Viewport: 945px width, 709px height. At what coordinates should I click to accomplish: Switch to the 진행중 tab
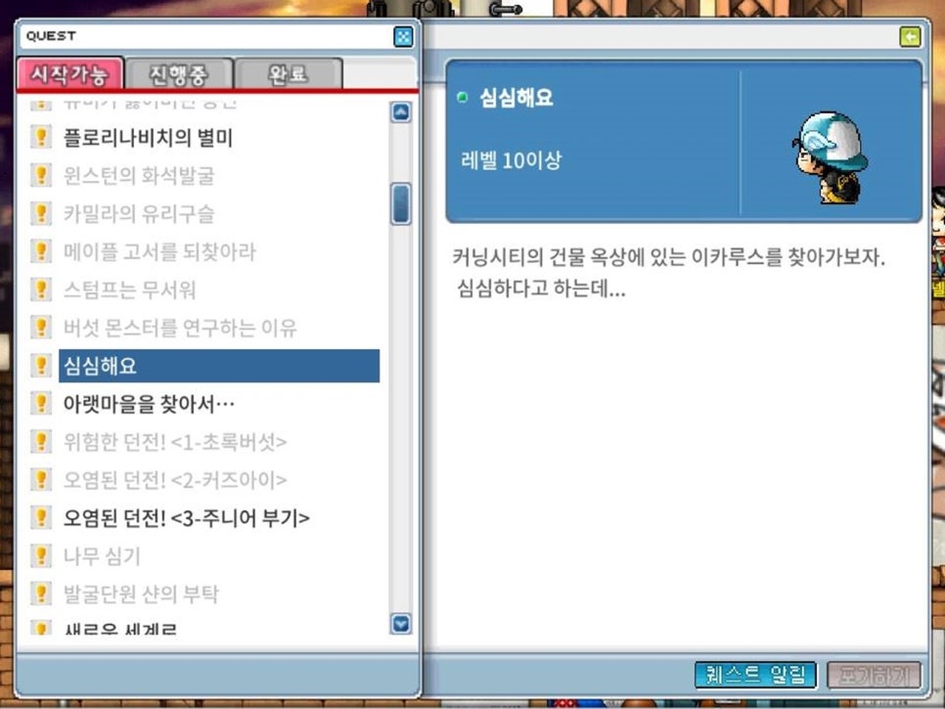[x=179, y=74]
